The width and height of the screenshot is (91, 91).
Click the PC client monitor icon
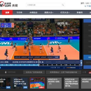85,6
